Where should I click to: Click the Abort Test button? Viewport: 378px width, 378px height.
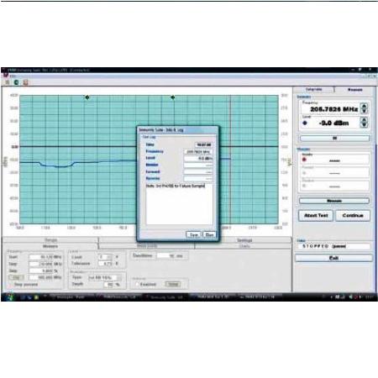(x=316, y=216)
